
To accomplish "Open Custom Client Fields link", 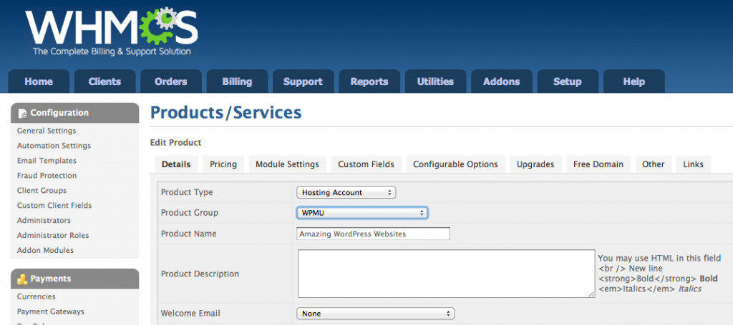I will (54, 206).
